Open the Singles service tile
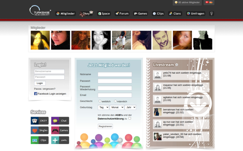Image resolution: width=243 pixels, height=151 pixels. click(40, 130)
